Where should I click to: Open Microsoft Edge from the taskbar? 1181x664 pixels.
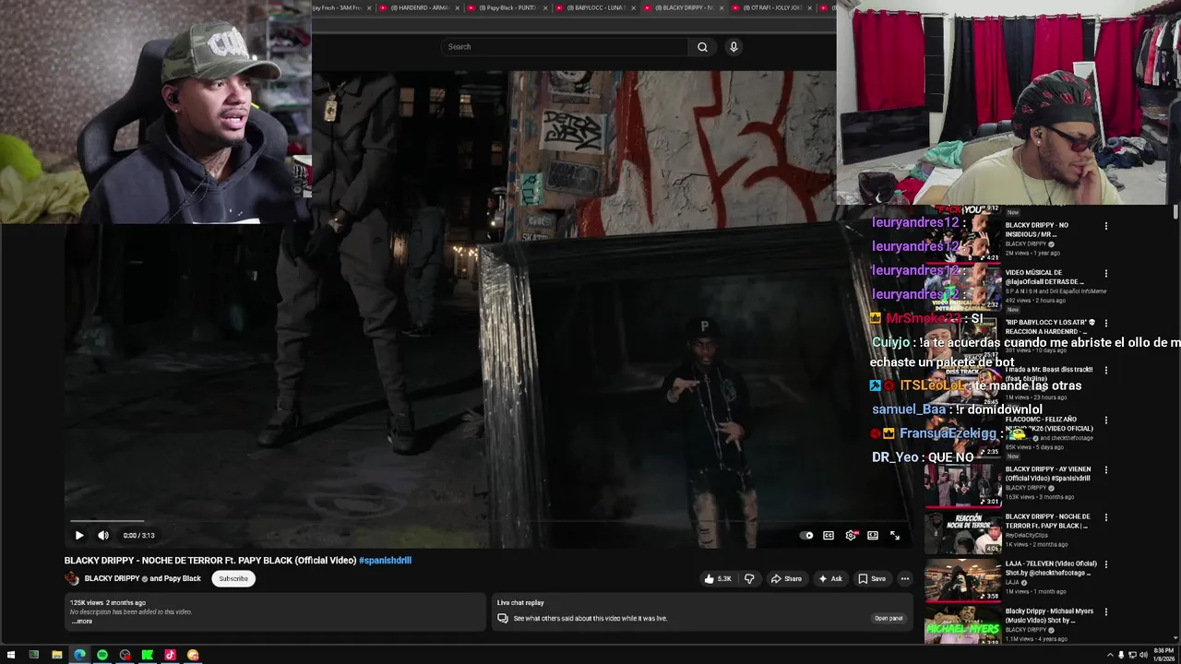[x=79, y=655]
